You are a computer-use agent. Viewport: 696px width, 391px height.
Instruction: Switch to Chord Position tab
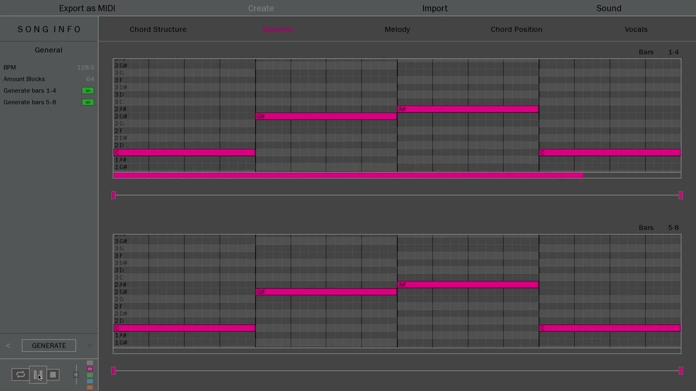pos(517,29)
